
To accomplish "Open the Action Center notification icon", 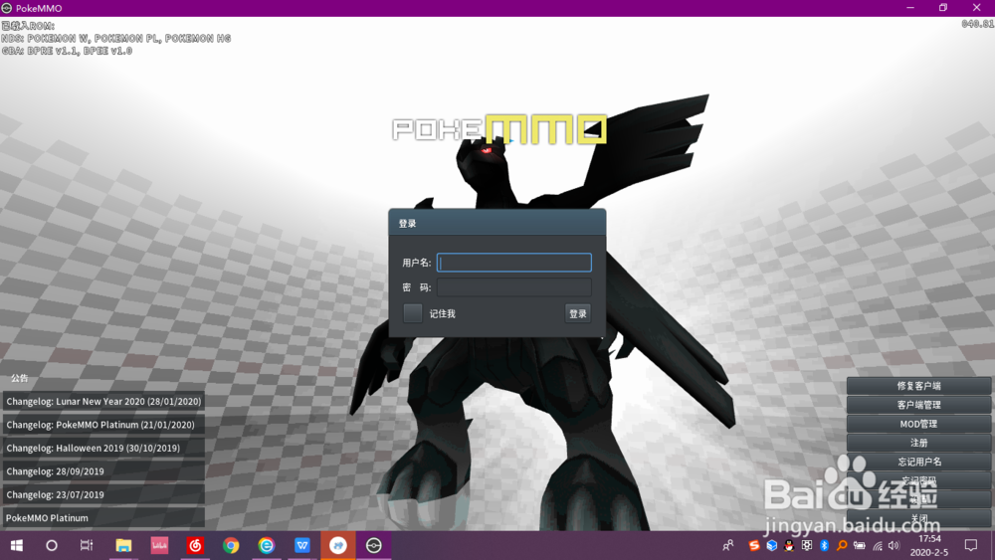I will point(971,545).
